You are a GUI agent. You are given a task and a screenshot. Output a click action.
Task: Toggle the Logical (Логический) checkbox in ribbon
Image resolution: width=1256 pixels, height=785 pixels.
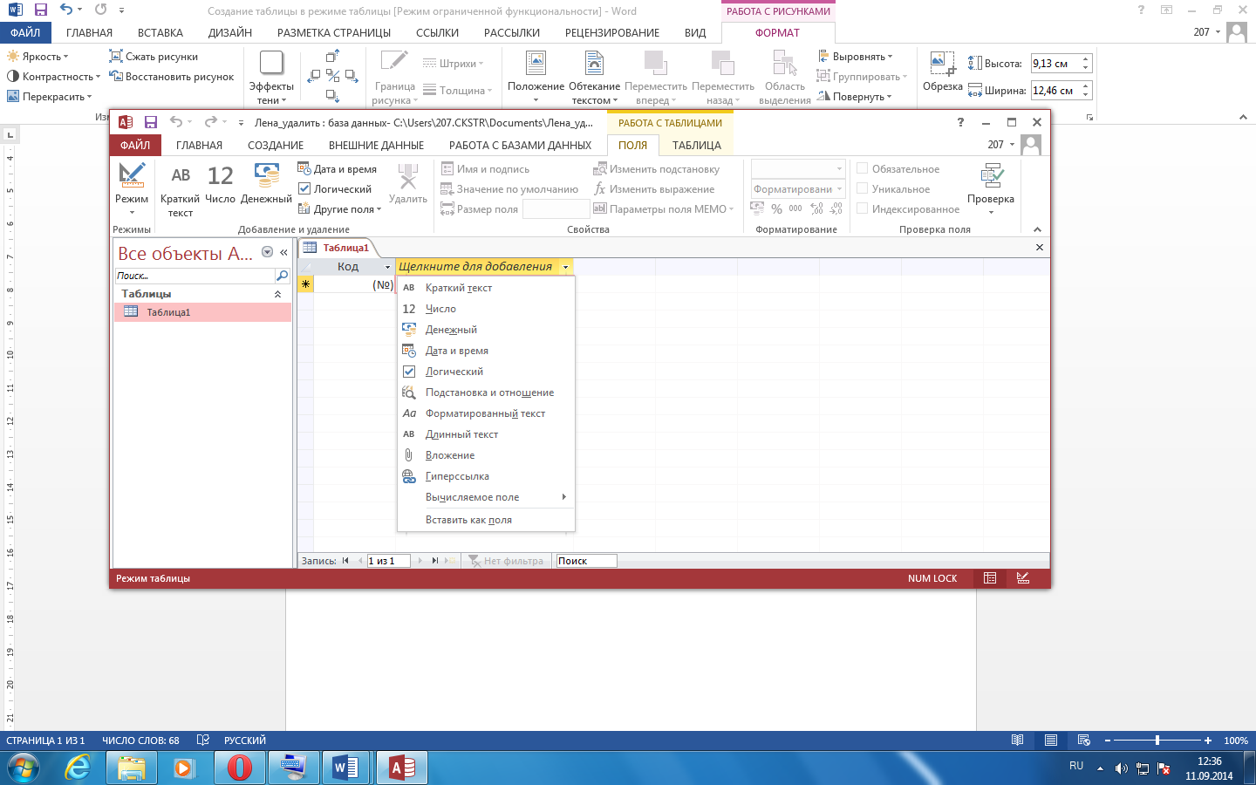coord(304,189)
